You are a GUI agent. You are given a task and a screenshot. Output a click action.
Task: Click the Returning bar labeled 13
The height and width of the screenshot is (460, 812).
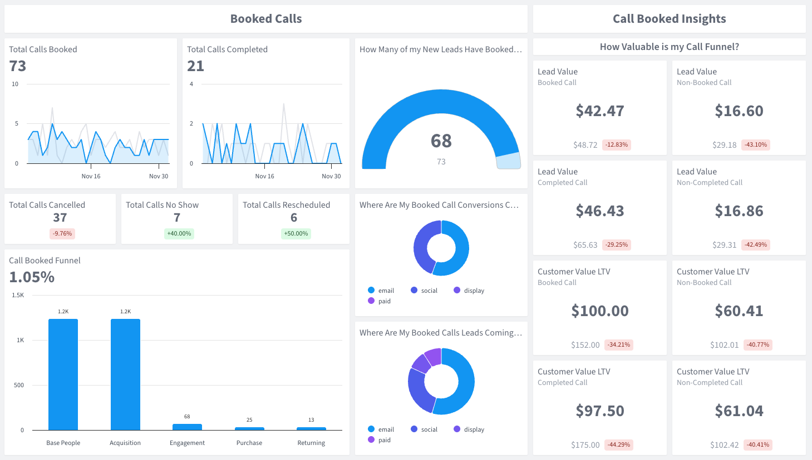(x=311, y=428)
